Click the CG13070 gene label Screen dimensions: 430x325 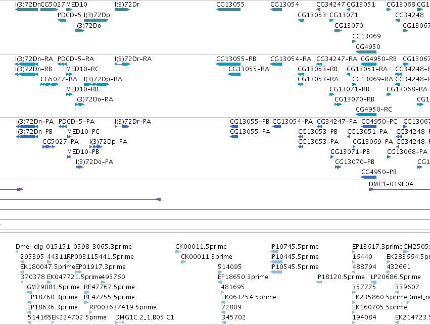click(349, 26)
